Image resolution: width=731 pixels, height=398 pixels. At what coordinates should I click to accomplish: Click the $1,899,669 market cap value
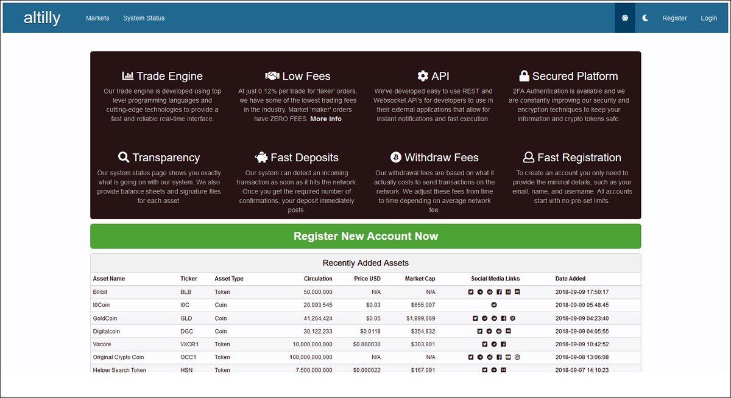pos(420,318)
